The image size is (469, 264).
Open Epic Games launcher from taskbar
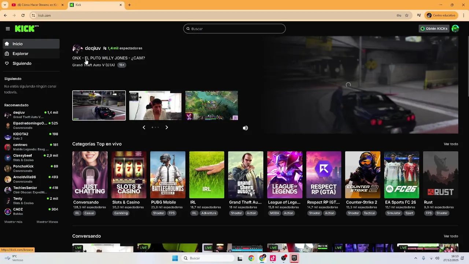(294, 258)
